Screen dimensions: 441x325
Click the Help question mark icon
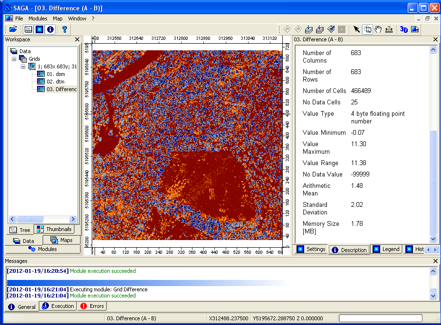[x=65, y=29]
